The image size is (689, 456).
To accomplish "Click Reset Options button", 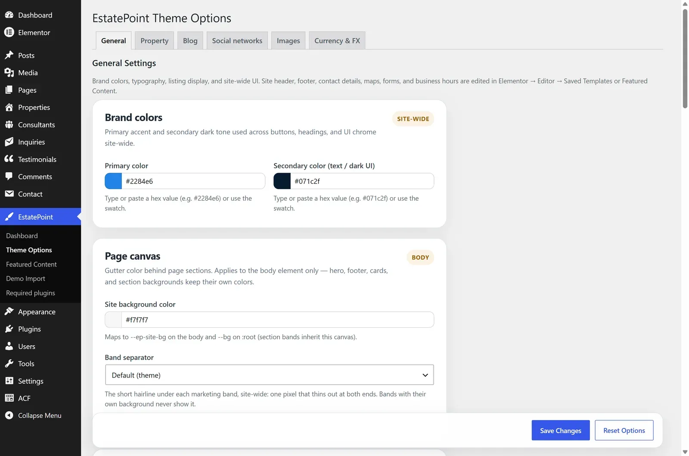I will [x=624, y=430].
